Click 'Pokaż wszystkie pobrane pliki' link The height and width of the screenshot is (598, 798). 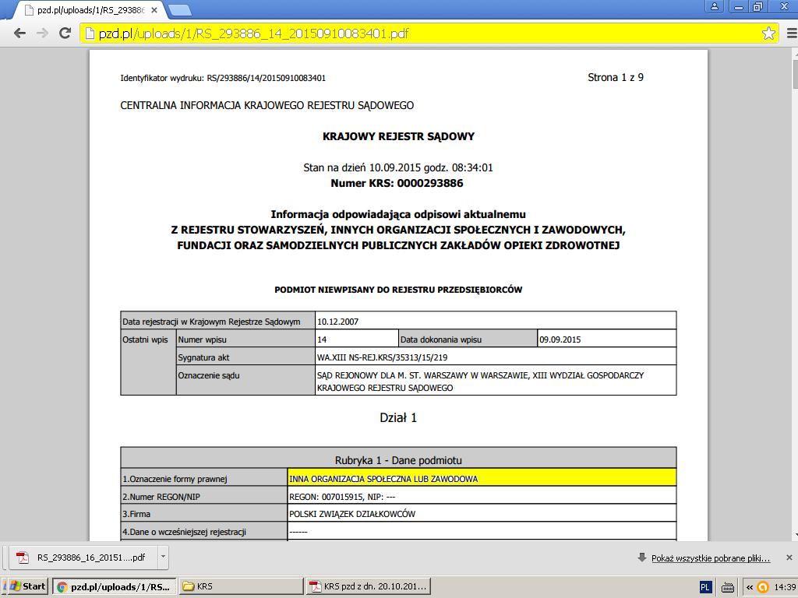pyautogui.click(x=711, y=558)
